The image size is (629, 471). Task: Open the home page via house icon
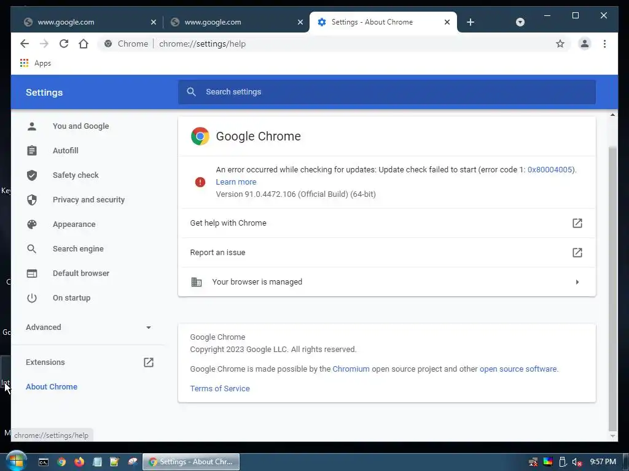pos(84,44)
